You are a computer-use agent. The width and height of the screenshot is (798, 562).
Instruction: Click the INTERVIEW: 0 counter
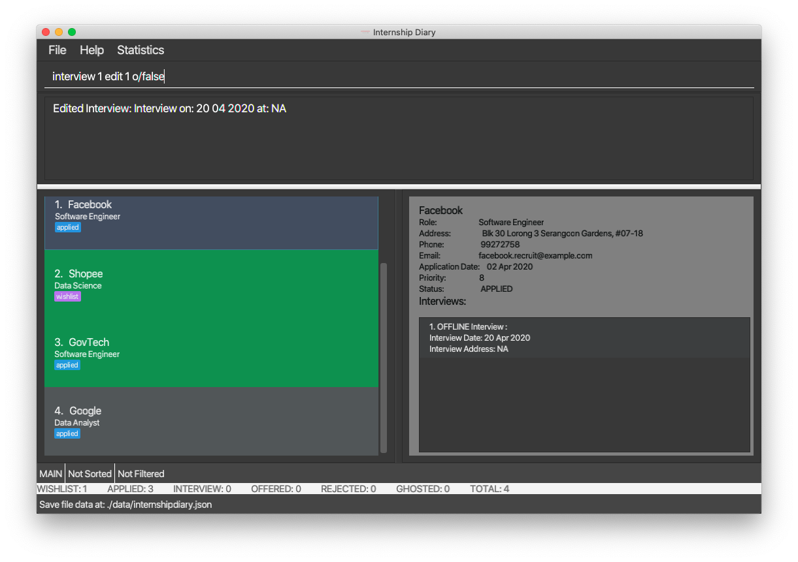click(202, 488)
